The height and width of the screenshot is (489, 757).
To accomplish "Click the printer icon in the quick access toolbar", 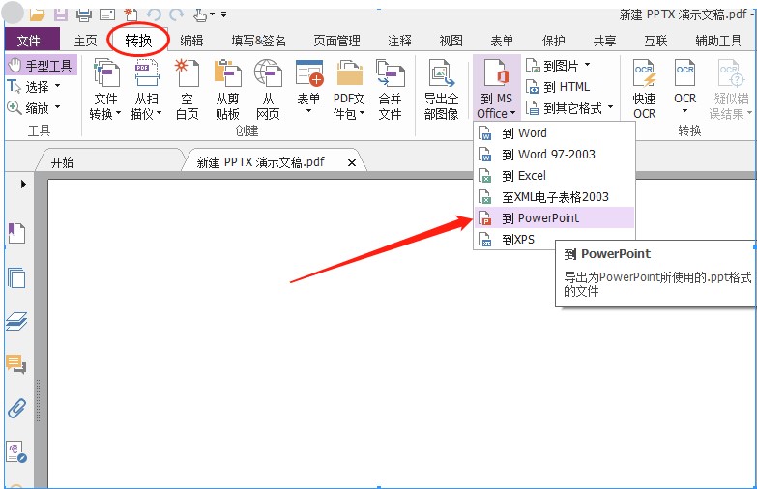I will pos(83,14).
